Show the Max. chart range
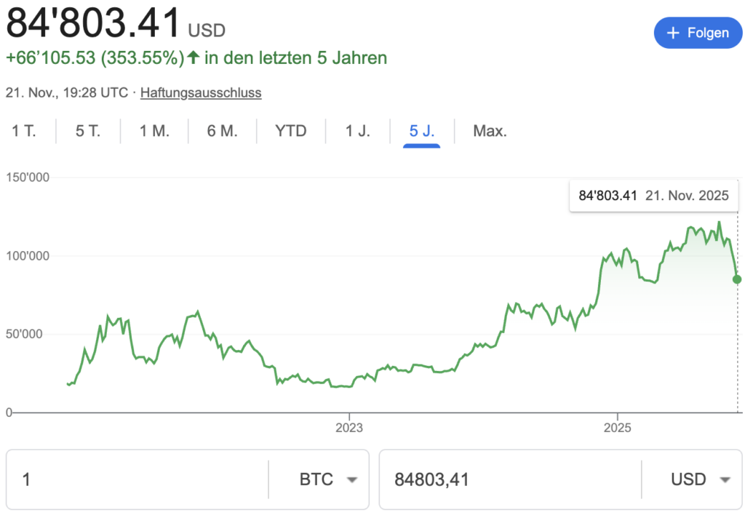Image resolution: width=745 pixels, height=518 pixels. click(490, 132)
